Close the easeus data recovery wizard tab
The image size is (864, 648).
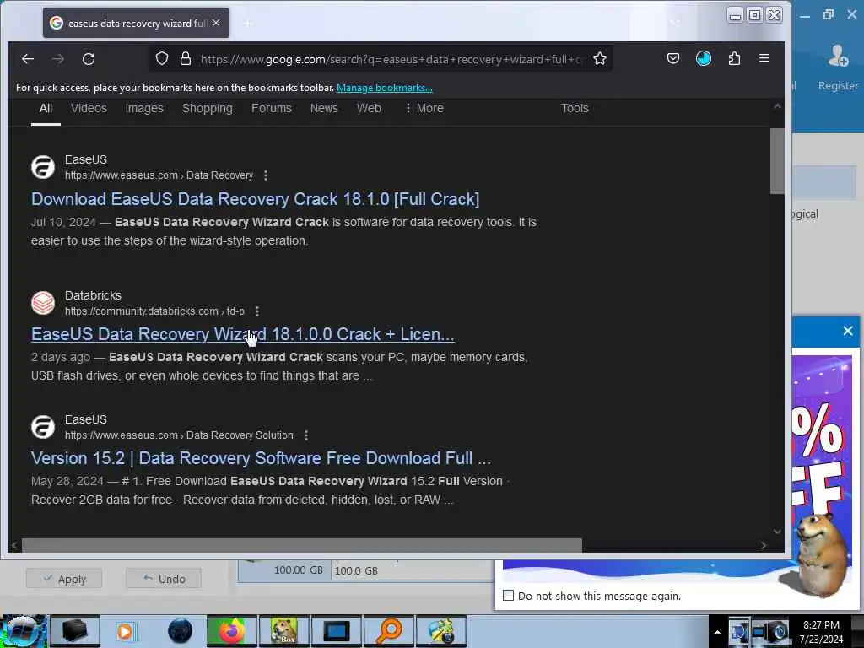click(216, 23)
